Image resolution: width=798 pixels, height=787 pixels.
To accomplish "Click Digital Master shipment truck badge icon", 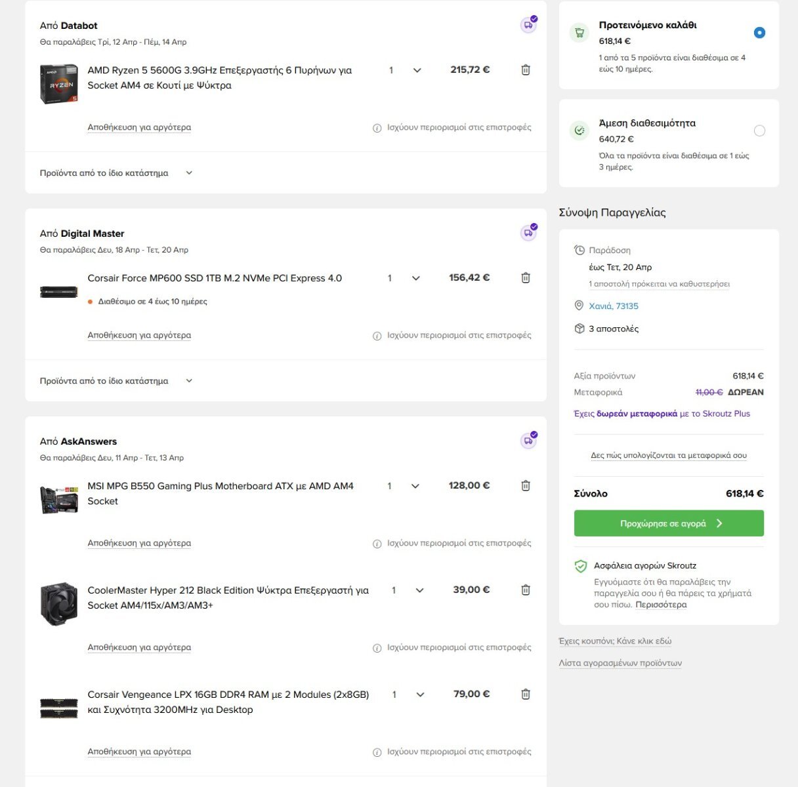I will (528, 233).
